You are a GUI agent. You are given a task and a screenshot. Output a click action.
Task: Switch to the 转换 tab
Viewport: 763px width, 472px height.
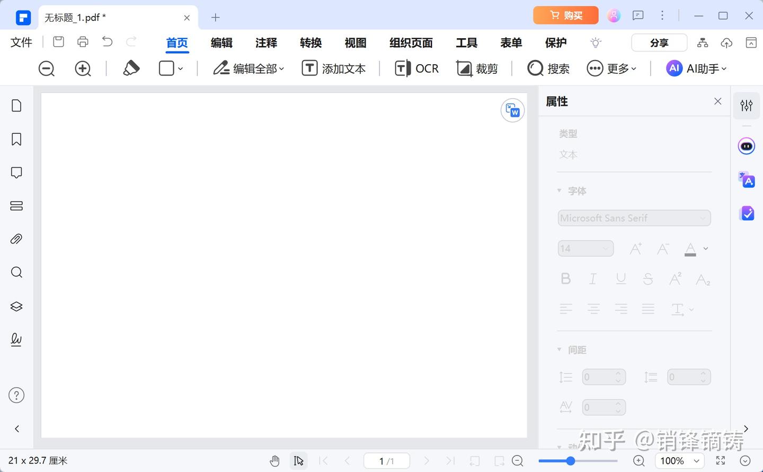310,42
